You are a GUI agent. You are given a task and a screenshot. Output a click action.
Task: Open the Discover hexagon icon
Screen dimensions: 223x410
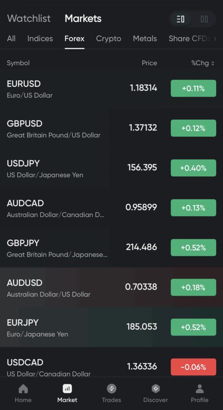coord(155,389)
